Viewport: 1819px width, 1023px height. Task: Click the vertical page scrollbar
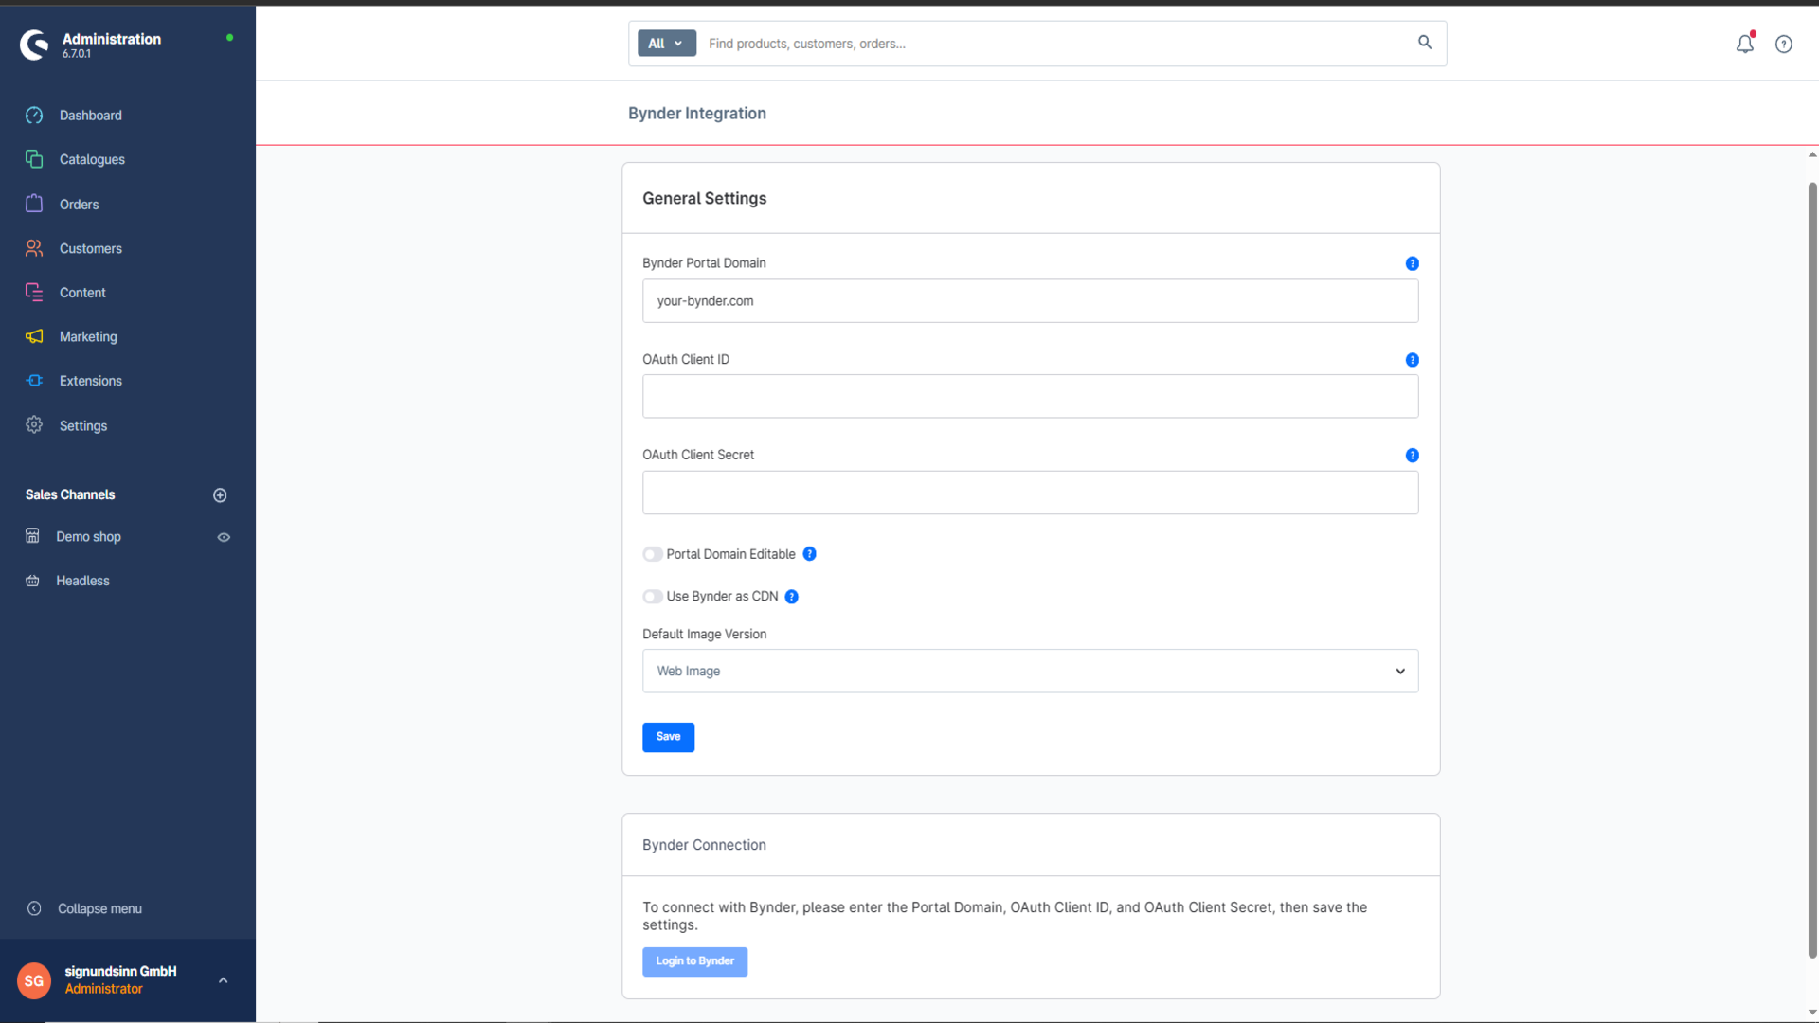(1812, 568)
